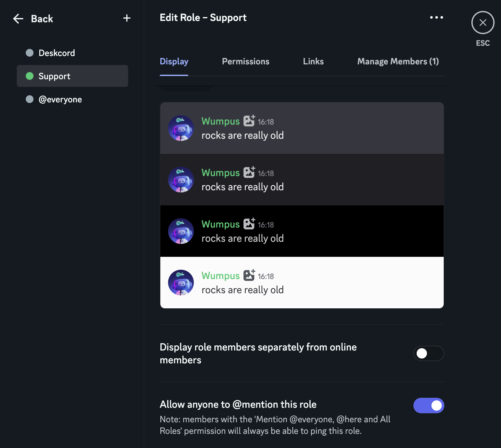Select the Support role
Viewport: 501px width, 448px height.
tap(72, 76)
